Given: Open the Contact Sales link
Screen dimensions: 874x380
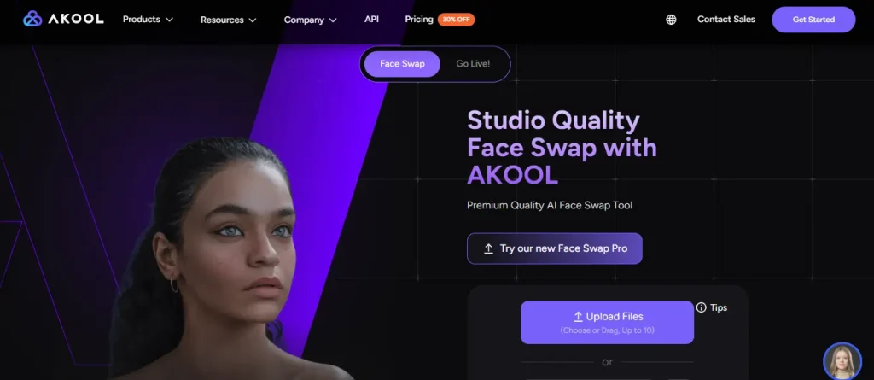Looking at the screenshot, I should coord(725,20).
